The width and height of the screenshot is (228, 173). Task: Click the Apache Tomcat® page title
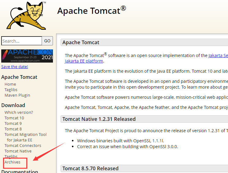[92, 10]
